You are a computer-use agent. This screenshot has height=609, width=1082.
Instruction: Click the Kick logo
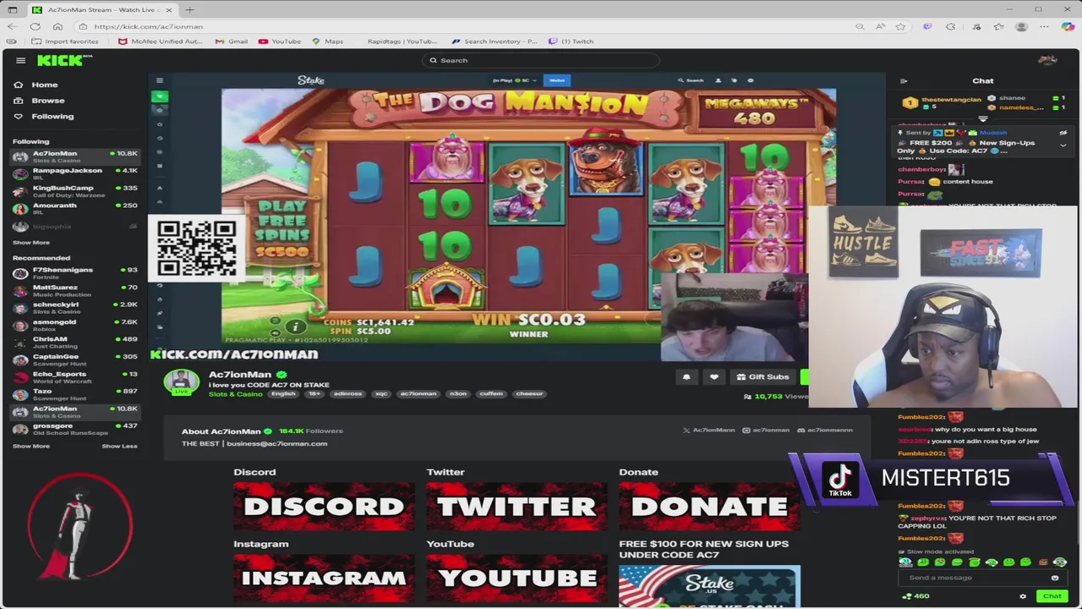pyautogui.click(x=63, y=60)
